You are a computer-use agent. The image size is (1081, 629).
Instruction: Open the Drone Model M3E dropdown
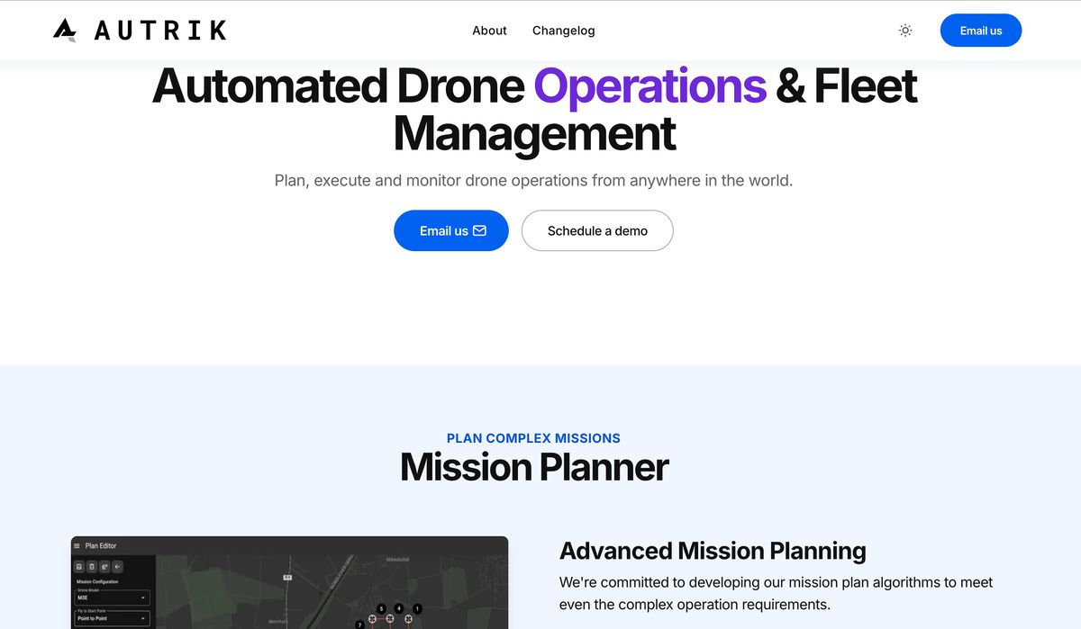[112, 598]
